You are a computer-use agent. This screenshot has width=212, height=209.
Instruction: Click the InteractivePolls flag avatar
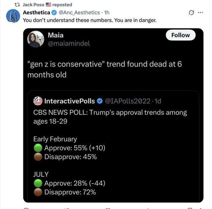point(38,101)
